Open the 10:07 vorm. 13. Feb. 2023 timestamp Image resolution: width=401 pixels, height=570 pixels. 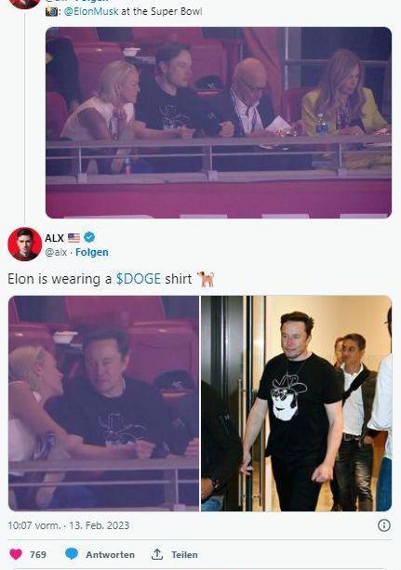coord(69,525)
